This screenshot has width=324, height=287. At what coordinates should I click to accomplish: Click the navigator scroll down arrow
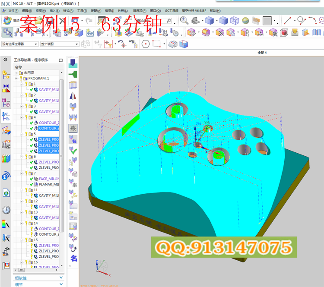[61, 265]
